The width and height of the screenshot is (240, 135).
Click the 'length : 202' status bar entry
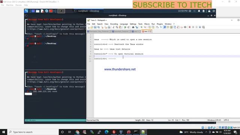(140, 120)
